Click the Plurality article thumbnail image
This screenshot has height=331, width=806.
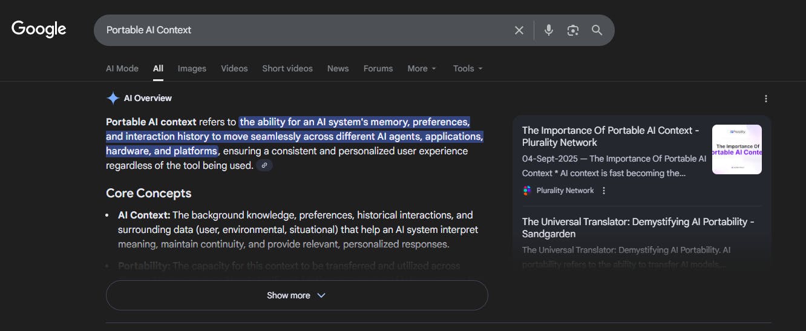[x=736, y=149]
